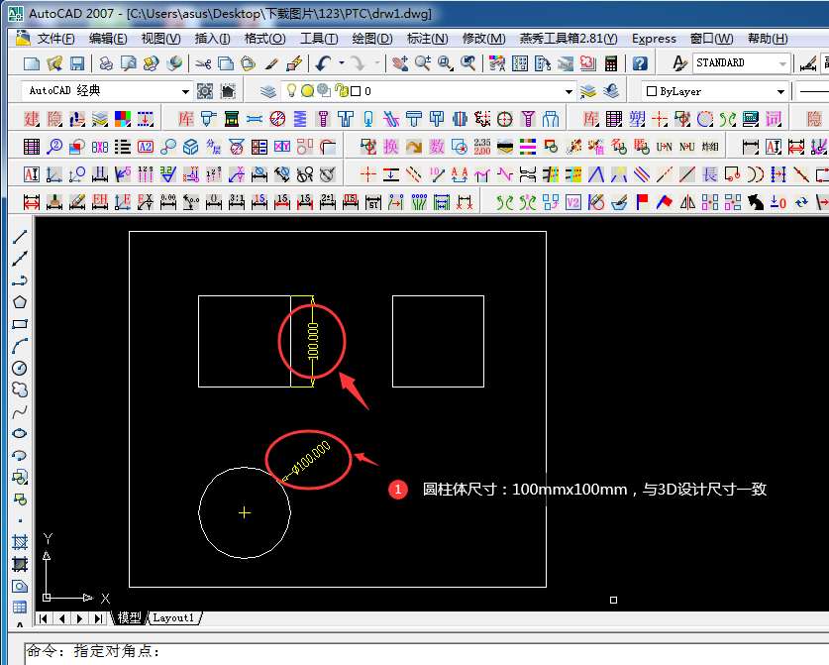Open the 文件(F) menu
This screenshot has height=665, width=829.
pos(55,39)
